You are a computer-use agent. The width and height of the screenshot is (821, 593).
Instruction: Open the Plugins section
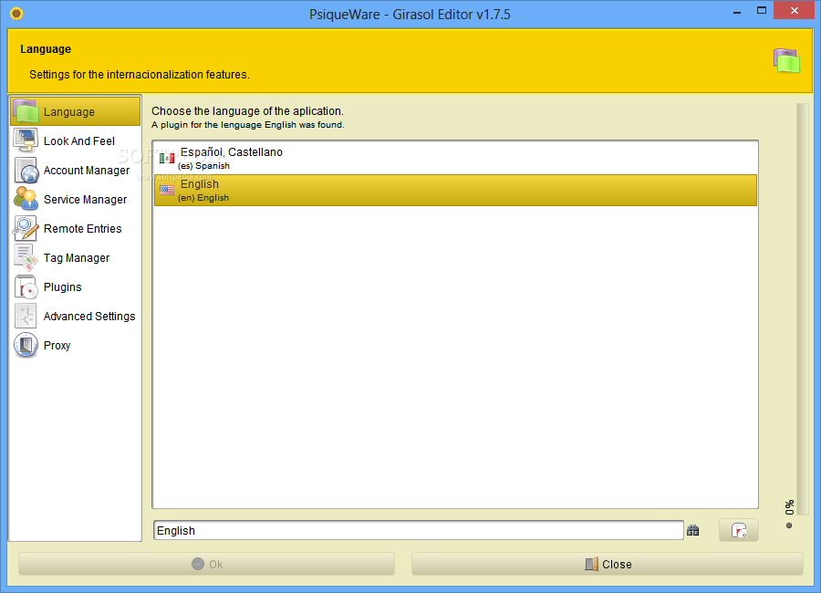76,287
